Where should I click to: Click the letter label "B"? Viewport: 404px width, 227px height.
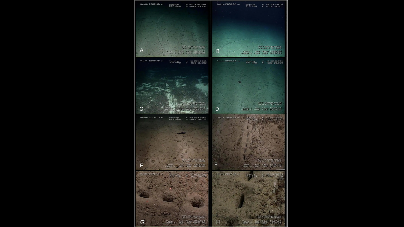[218, 51]
